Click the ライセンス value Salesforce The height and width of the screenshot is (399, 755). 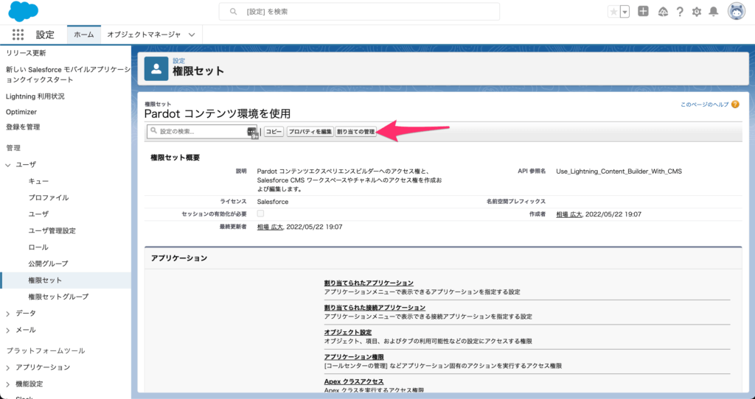273,202
